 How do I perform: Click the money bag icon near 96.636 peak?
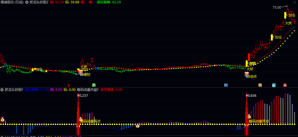pos(249,116)
